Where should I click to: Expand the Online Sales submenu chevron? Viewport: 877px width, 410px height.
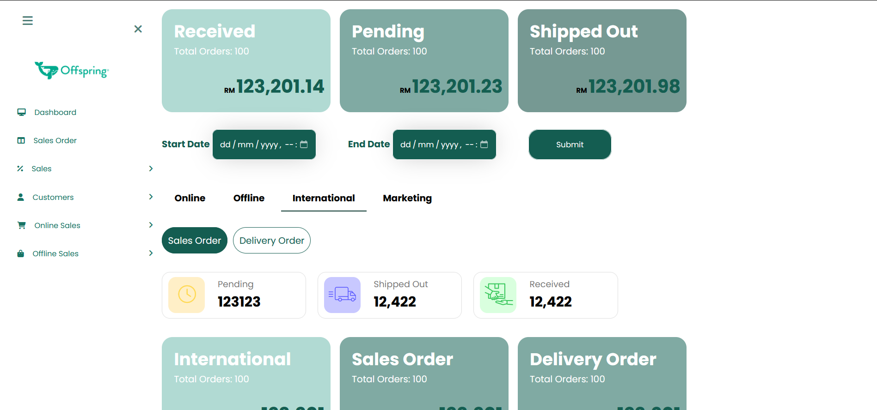[x=151, y=225]
